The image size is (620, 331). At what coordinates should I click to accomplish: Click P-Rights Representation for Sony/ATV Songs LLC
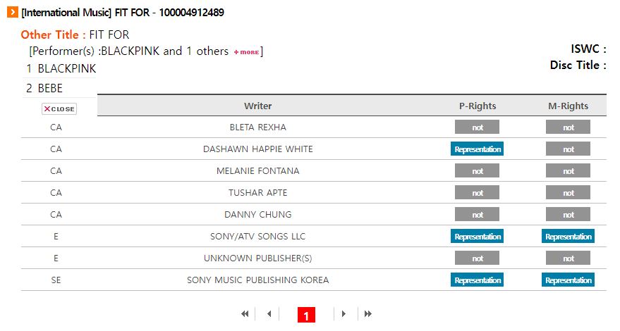point(478,236)
